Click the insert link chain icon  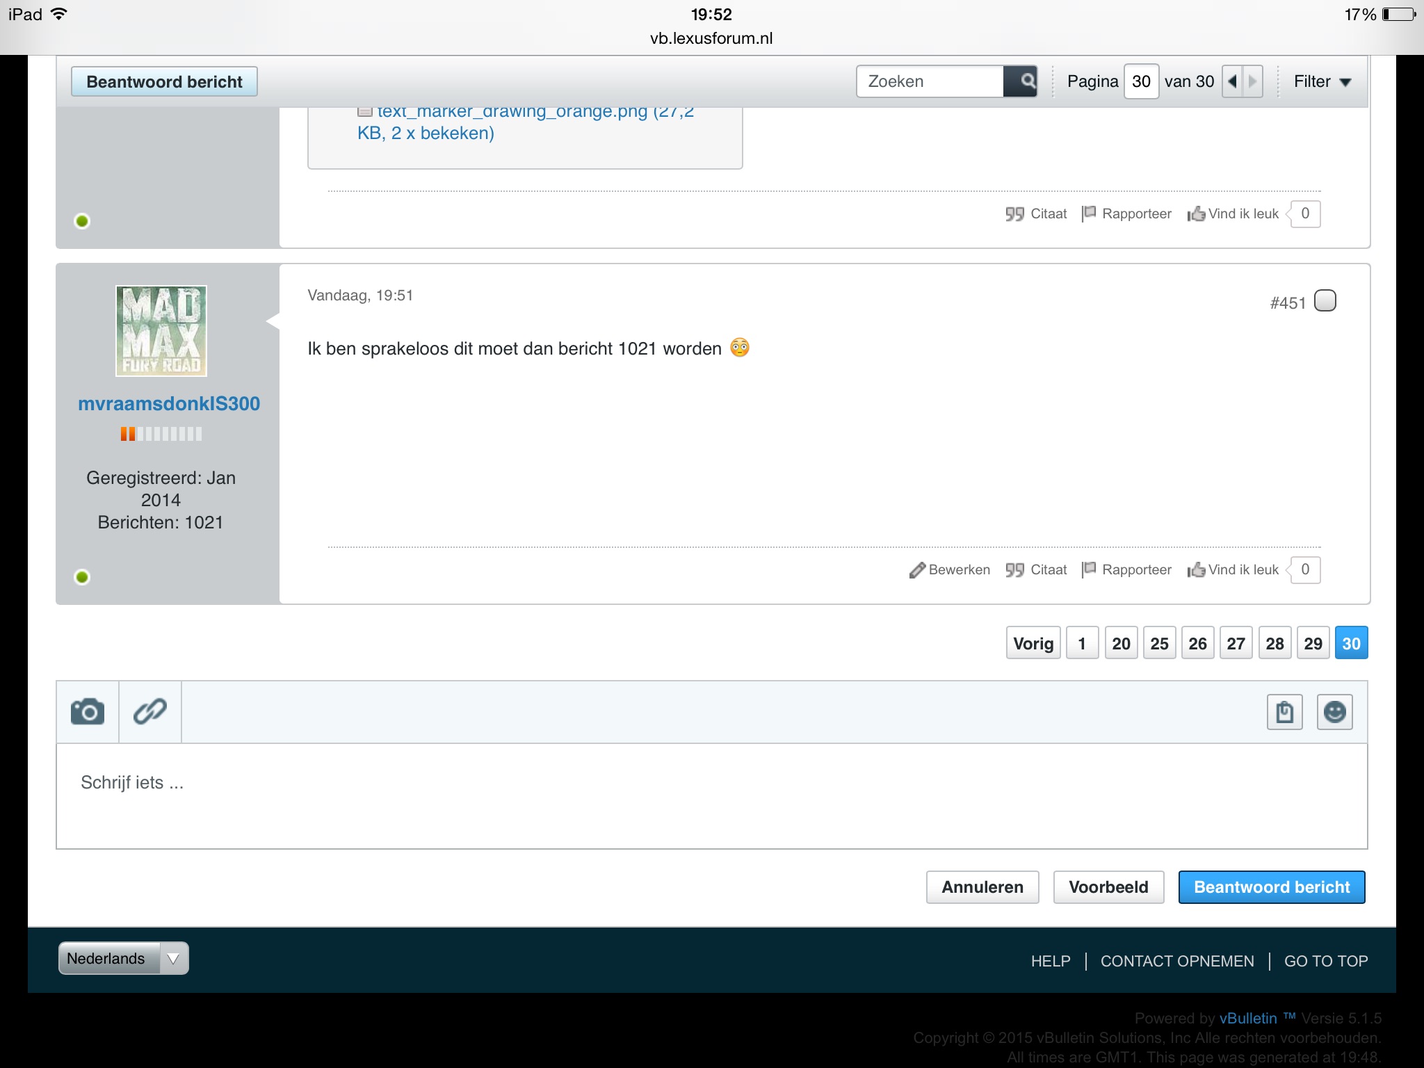[150, 712]
